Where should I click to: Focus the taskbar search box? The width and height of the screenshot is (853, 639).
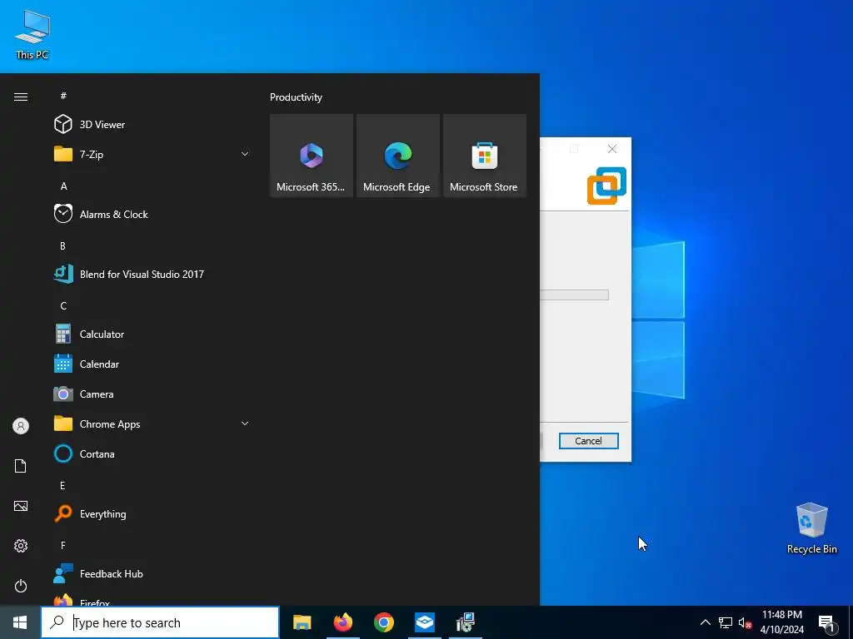160,622
